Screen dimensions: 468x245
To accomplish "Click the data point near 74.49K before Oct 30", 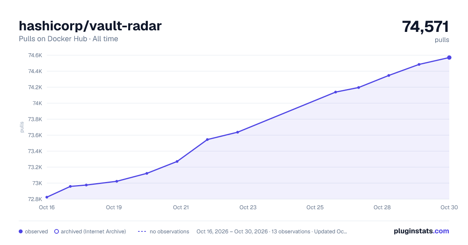I will (419, 65).
